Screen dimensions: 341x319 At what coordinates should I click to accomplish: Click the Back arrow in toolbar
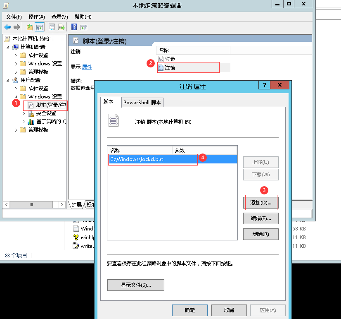7,27
